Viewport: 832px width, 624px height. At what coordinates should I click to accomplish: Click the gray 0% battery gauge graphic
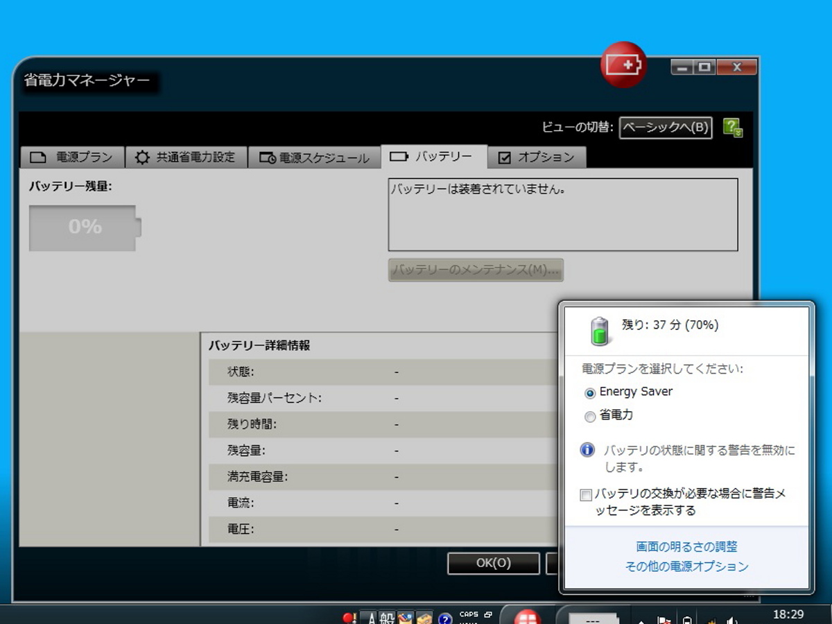pos(85,227)
